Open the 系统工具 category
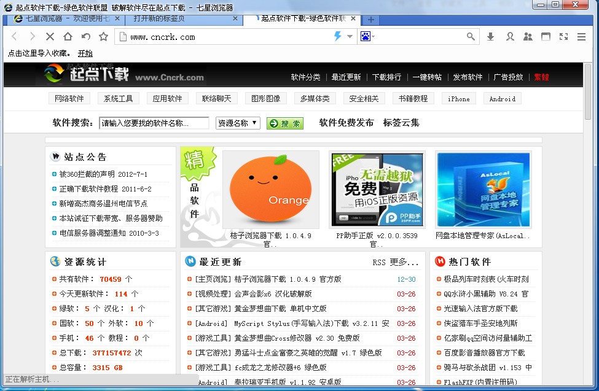 [x=119, y=98]
